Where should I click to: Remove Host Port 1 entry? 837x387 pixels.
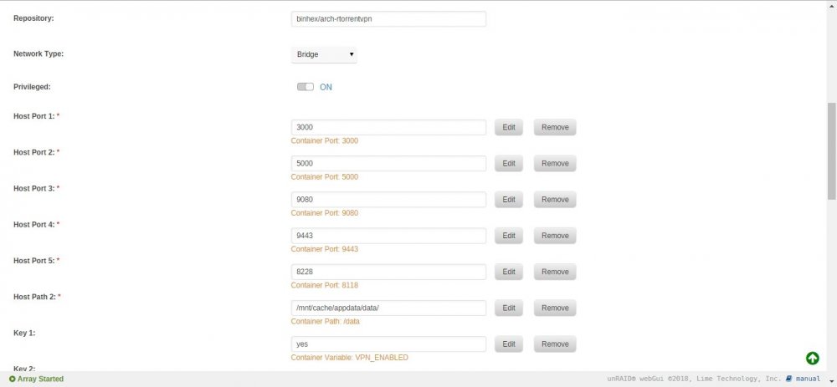coord(555,127)
